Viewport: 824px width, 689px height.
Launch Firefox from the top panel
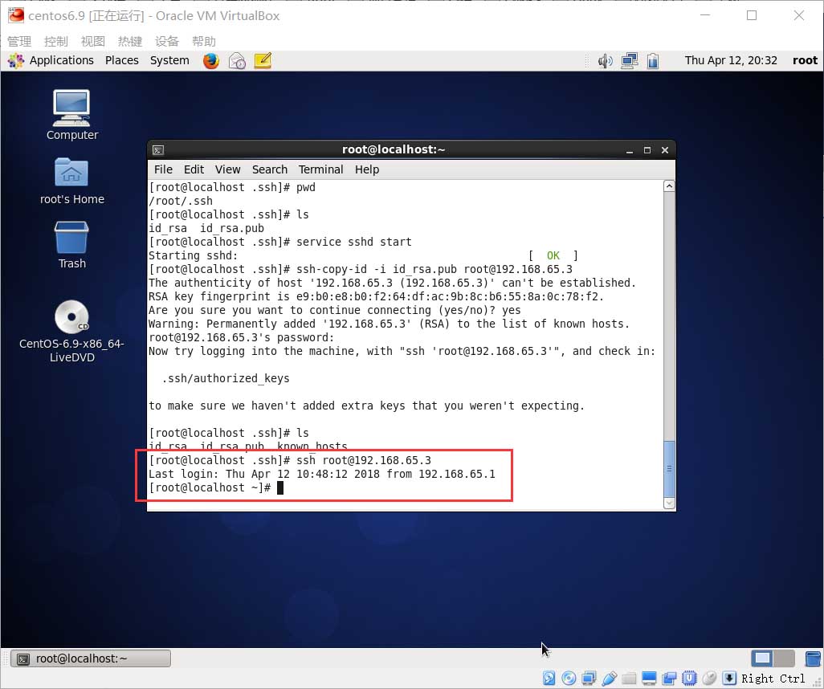tap(211, 60)
